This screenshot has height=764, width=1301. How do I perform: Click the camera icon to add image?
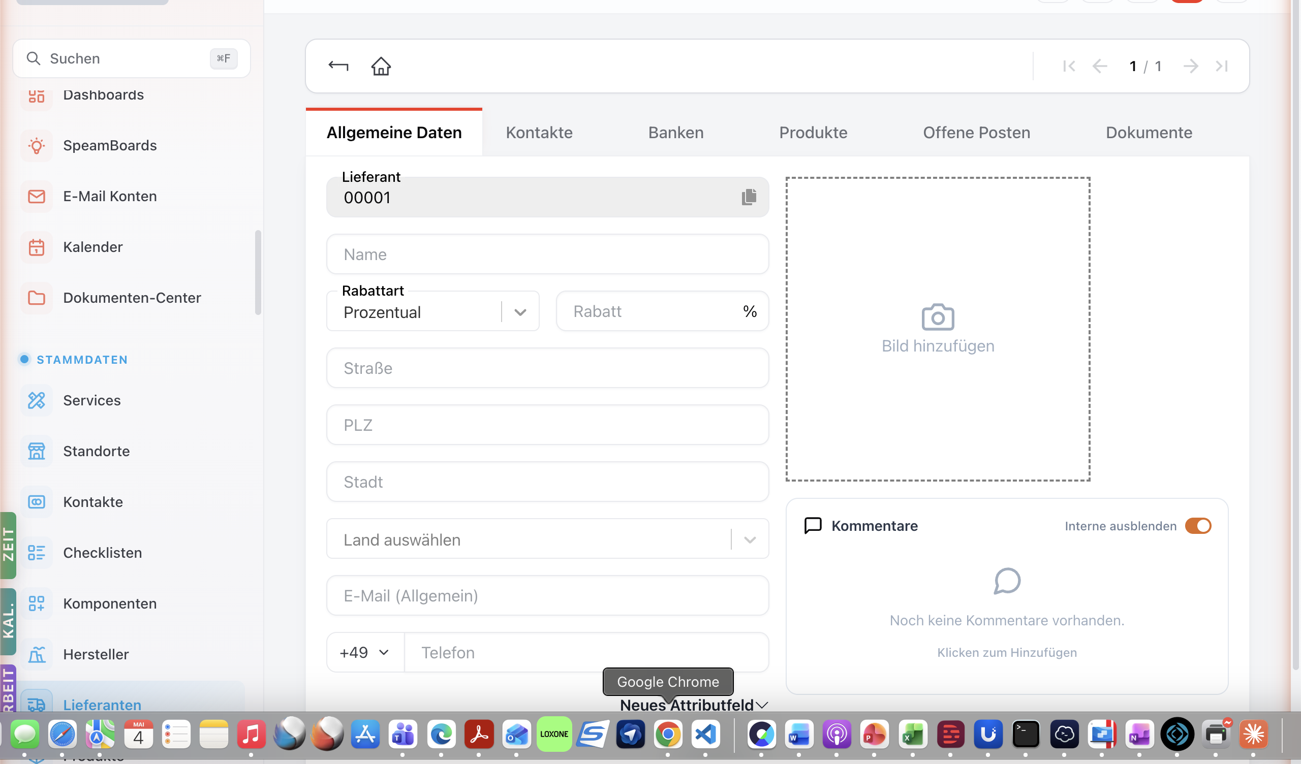tap(938, 317)
